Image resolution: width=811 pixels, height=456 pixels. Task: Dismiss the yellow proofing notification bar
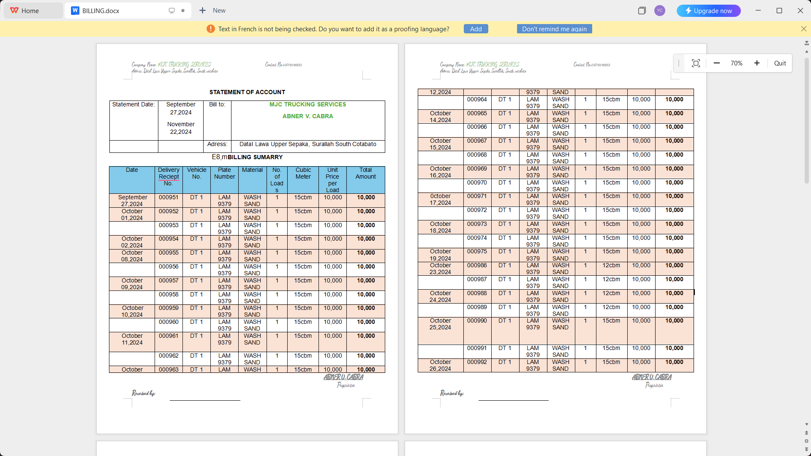(803, 29)
